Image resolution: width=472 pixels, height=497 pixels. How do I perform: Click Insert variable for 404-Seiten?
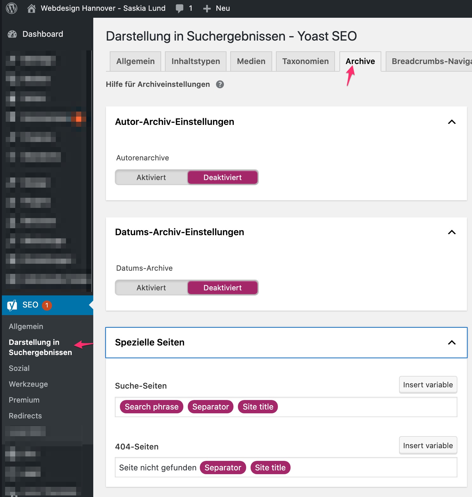pos(428,446)
